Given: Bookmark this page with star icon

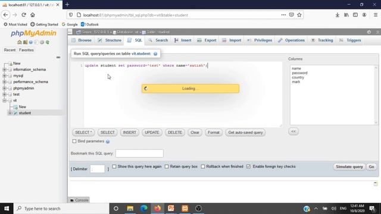Looking at the screenshot, I should click(299, 15).
